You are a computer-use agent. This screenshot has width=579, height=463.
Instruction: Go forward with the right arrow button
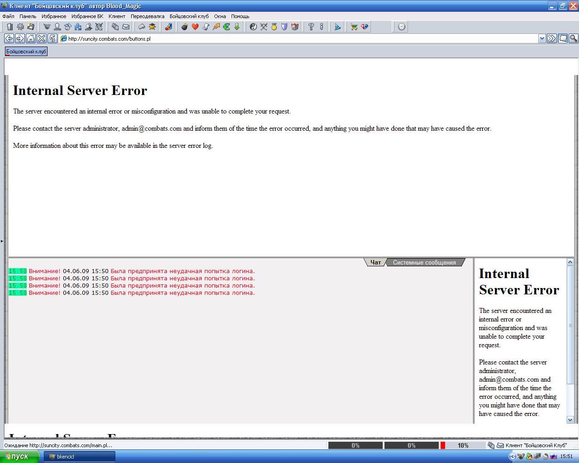tap(19, 38)
